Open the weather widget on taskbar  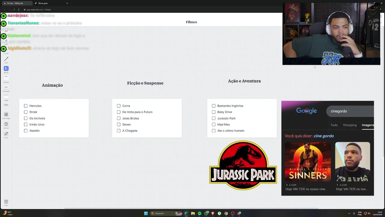[x=7, y=213]
